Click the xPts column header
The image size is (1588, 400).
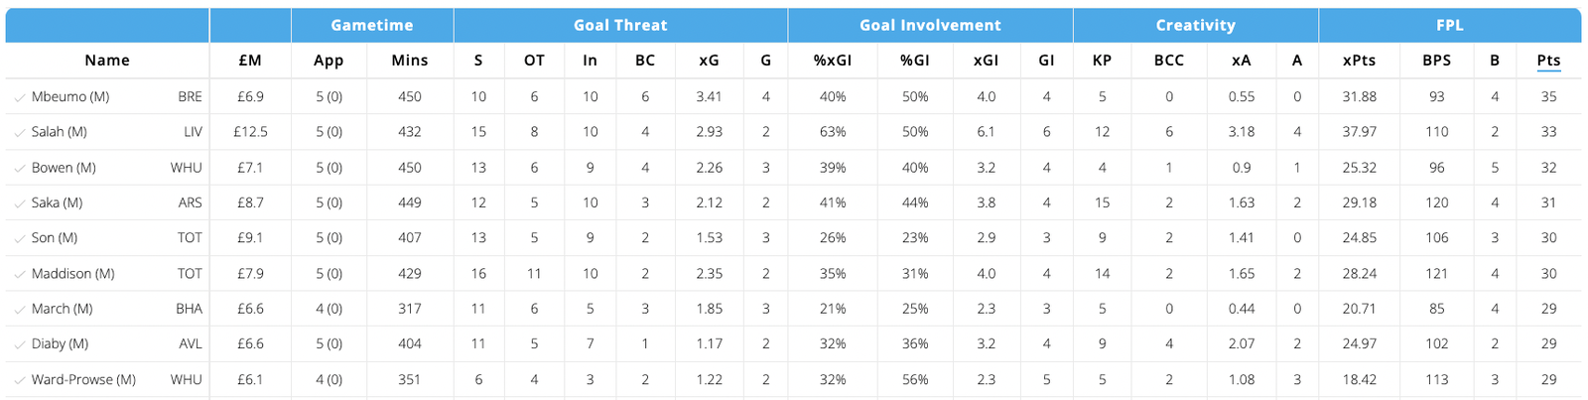[1359, 61]
